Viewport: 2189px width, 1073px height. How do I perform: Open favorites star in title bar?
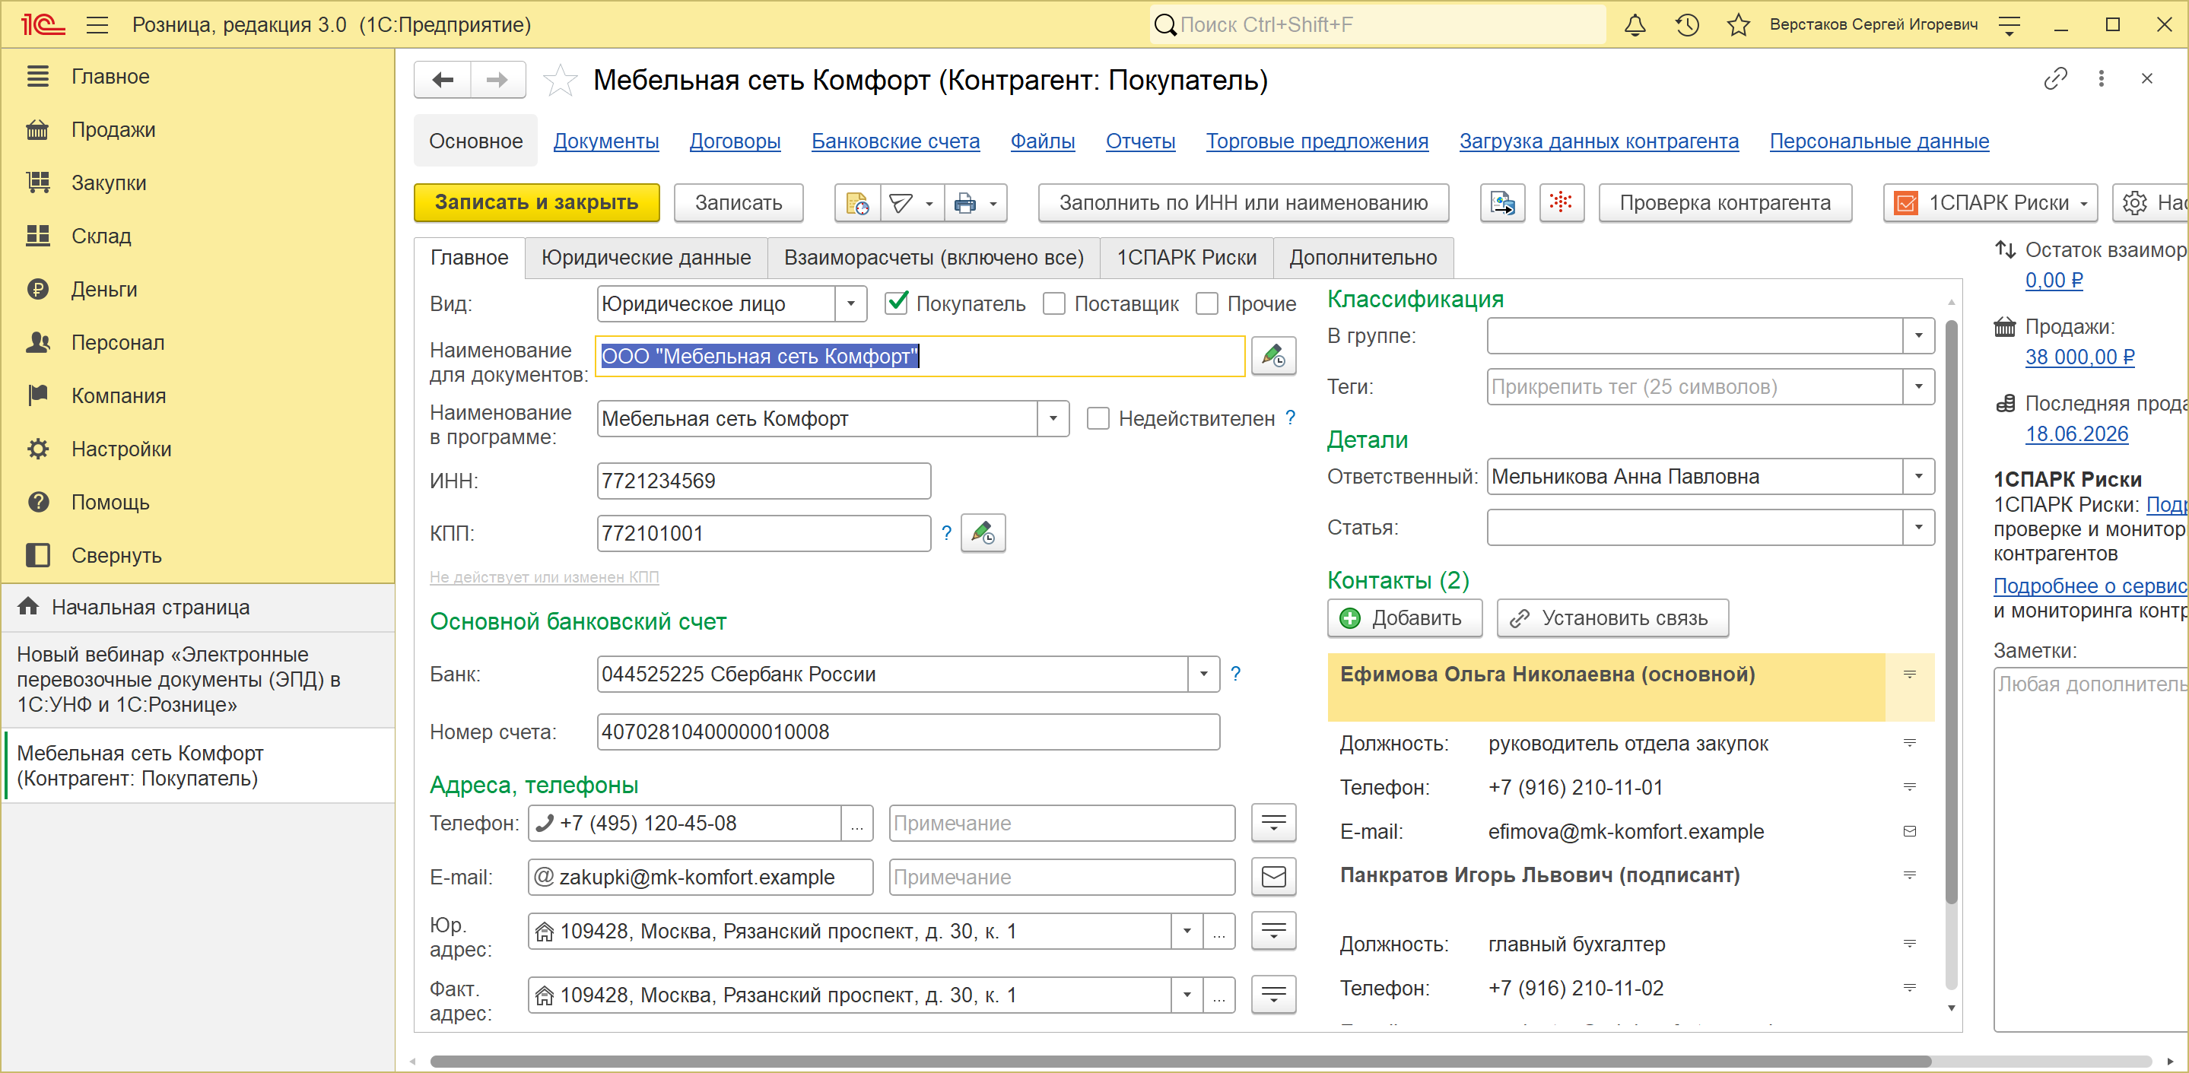pos(1739,24)
